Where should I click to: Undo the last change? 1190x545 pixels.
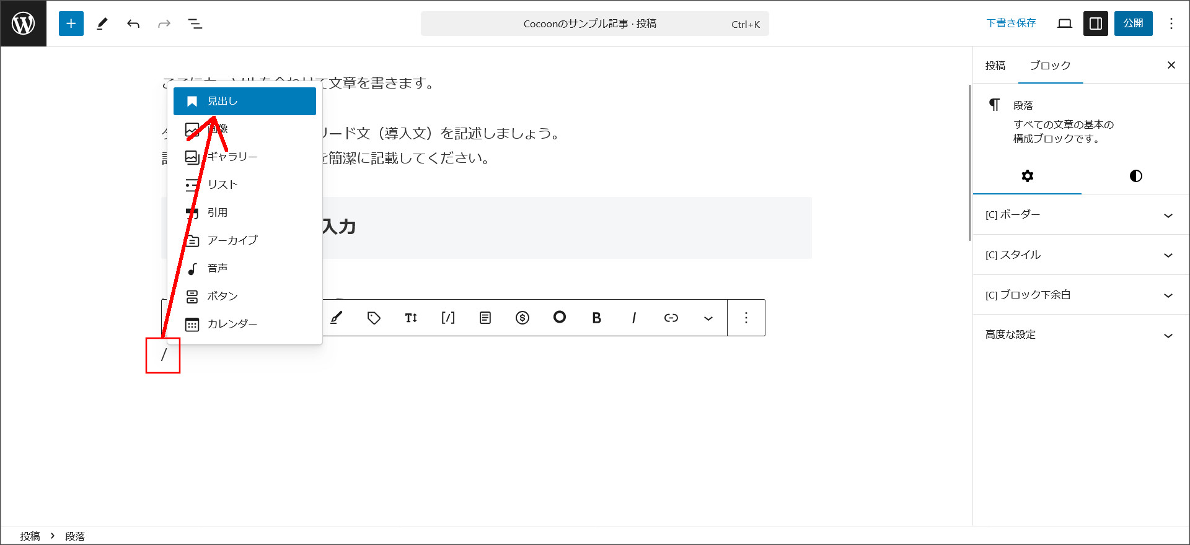tap(133, 24)
